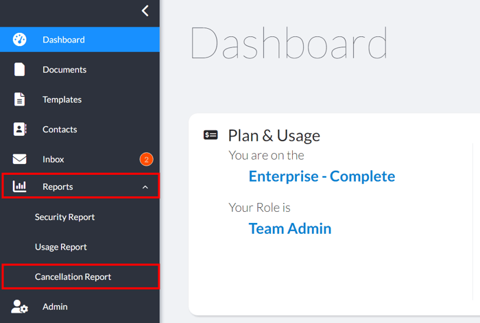Image resolution: width=480 pixels, height=323 pixels.
Task: Open the Security Report page
Action: point(64,217)
